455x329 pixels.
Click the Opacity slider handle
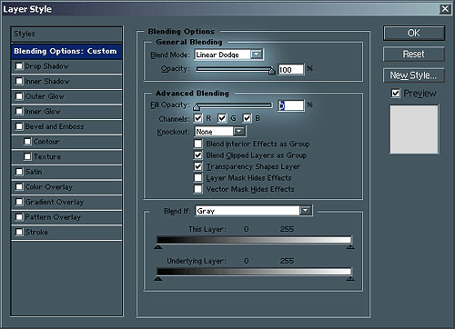(x=272, y=70)
